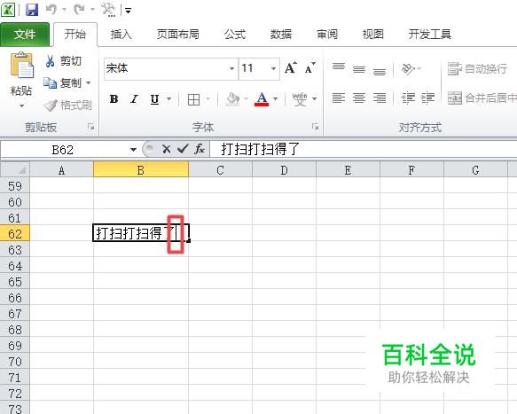The height and width of the screenshot is (414, 517).
Task: Click the 格式刷 format painter
Action: [68, 105]
